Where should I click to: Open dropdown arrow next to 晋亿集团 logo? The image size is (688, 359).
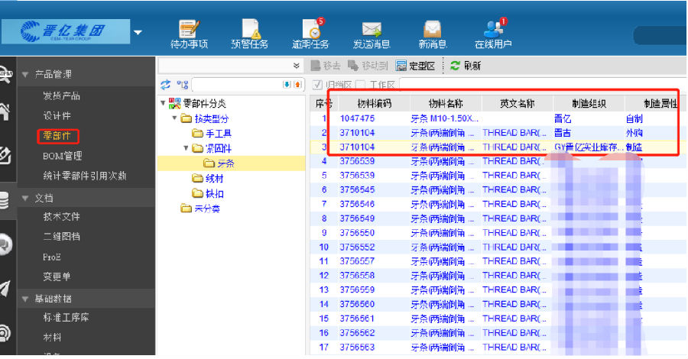point(138,32)
